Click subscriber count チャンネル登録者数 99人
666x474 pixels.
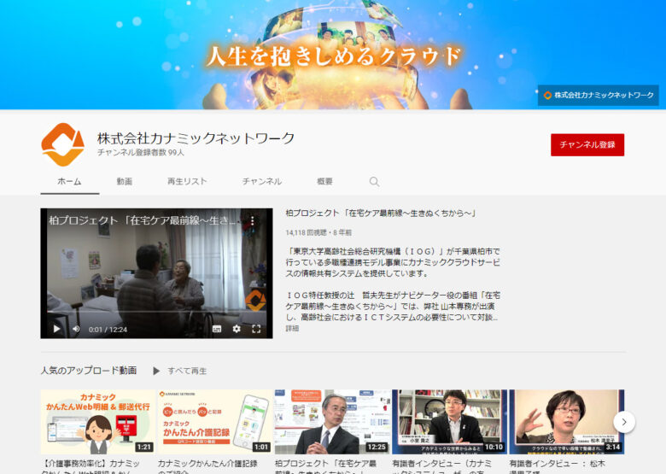pyautogui.click(x=141, y=153)
